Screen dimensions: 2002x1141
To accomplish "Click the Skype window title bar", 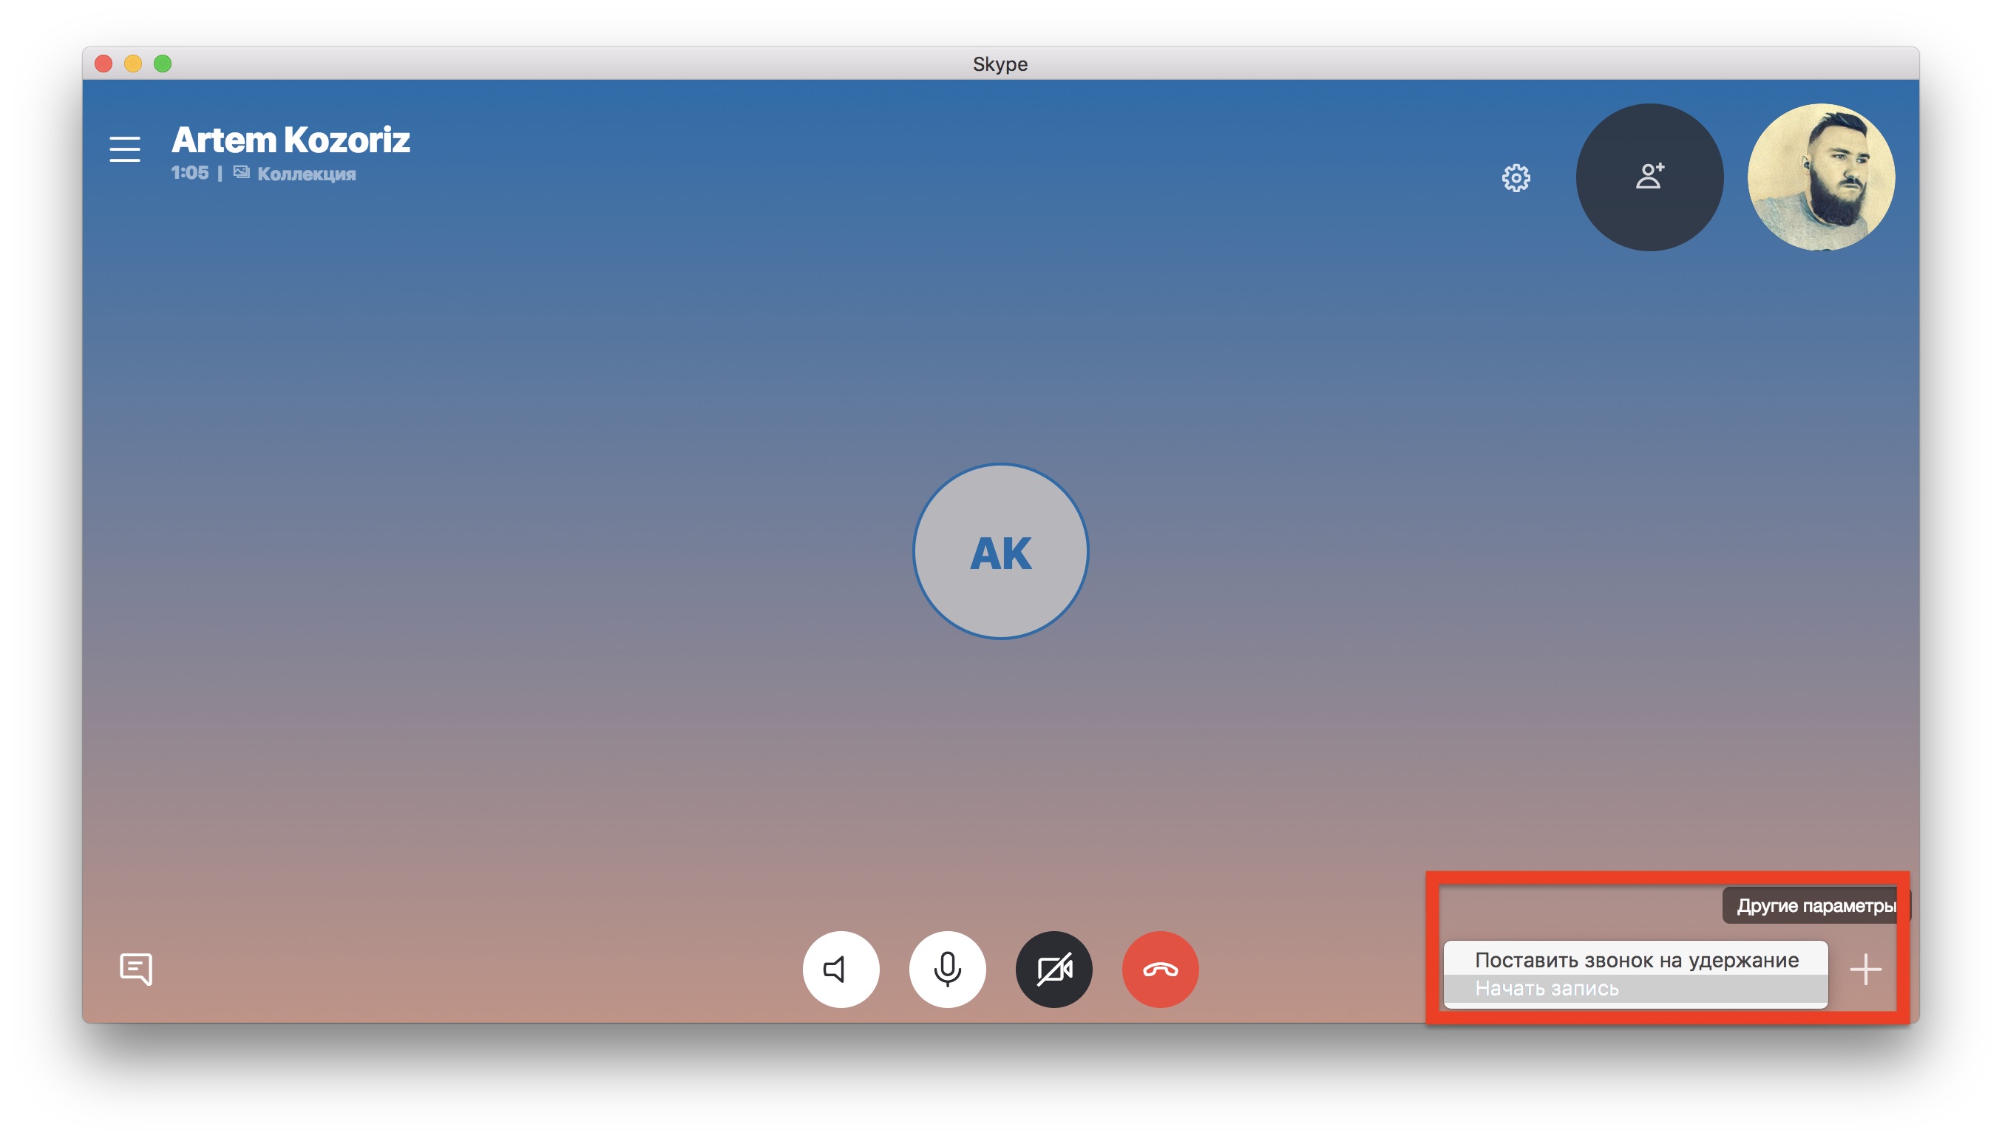I will pos(1000,64).
